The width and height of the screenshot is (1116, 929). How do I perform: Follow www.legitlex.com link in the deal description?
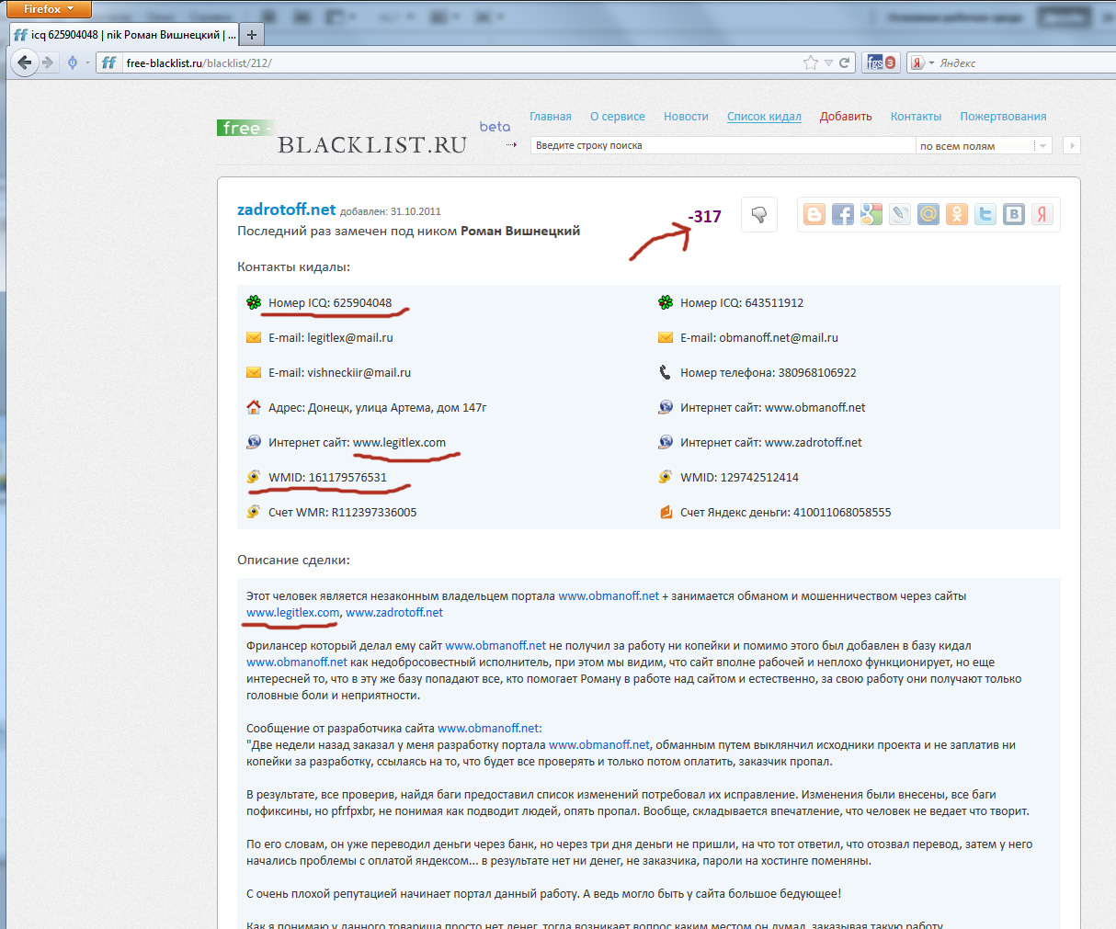(x=292, y=613)
